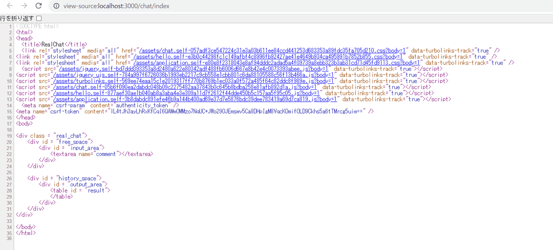The height and width of the screenshot is (250, 553).
Task: Go forward with the browser arrow
Action: (24, 6)
